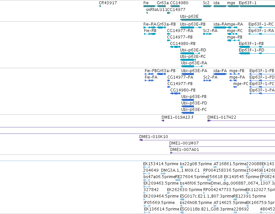The height and width of the screenshot is (214, 275).
Task: Select the DME1-010K10 clone label
Action: [153, 137]
